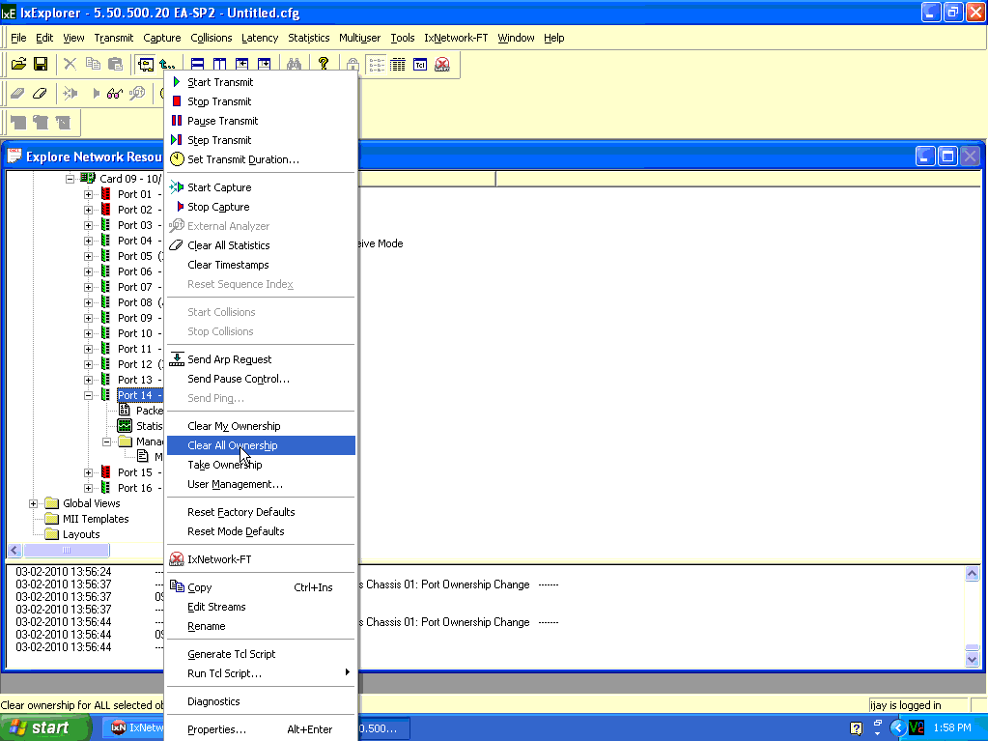Image resolution: width=988 pixels, height=741 pixels.
Task: Expand Port 10 tree node
Action: click(88, 333)
